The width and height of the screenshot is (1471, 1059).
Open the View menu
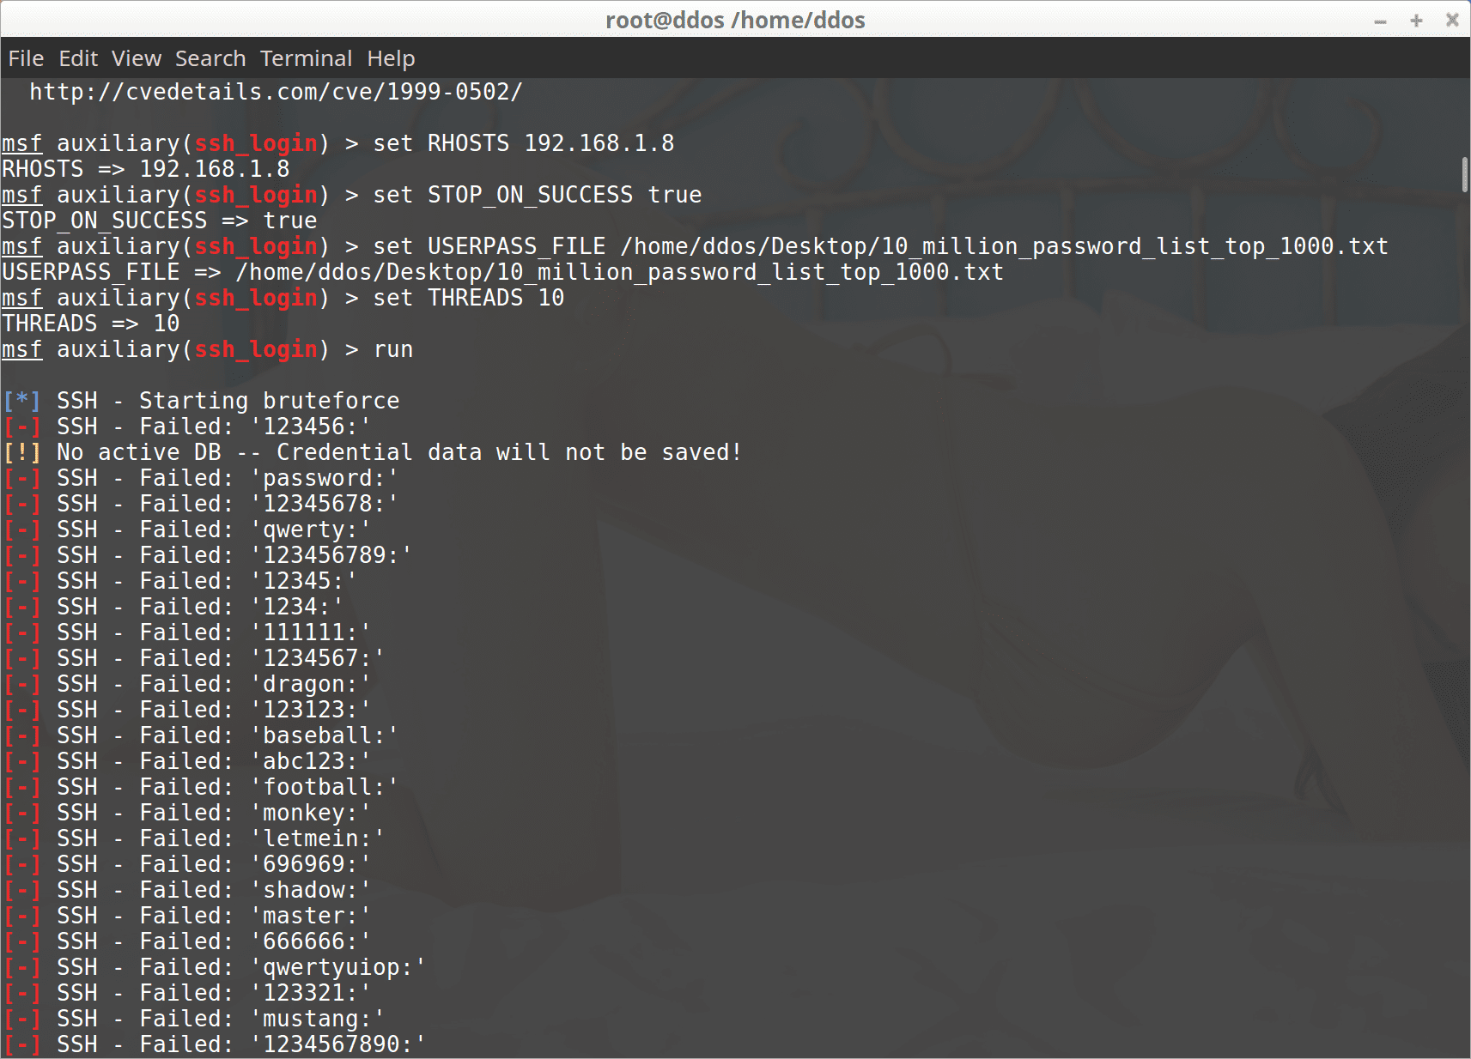pyautogui.click(x=137, y=58)
